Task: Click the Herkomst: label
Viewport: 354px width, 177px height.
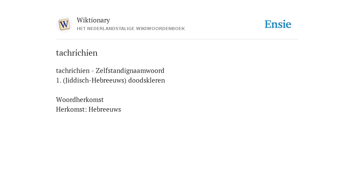Action: [71, 109]
